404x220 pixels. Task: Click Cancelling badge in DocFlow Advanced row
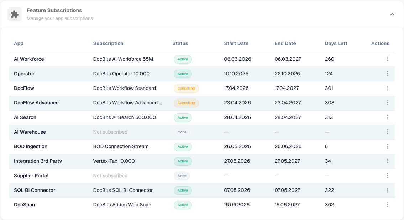pyautogui.click(x=186, y=103)
